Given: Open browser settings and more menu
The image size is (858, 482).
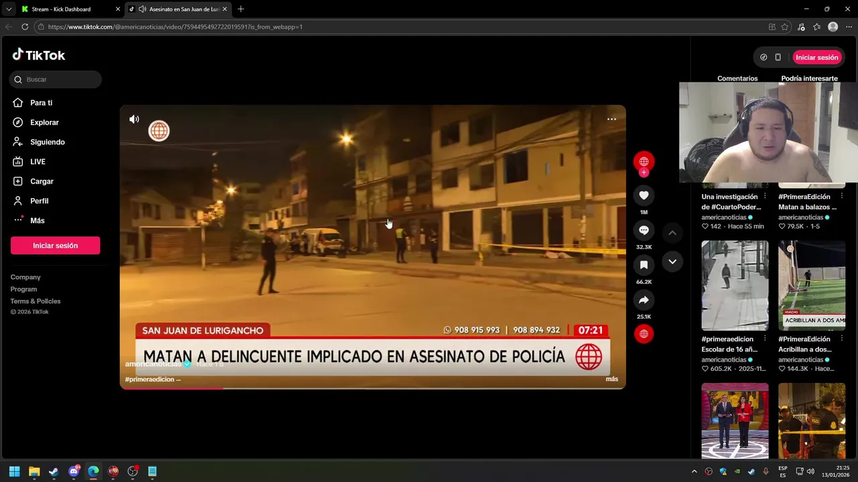Looking at the screenshot, I should (848, 27).
